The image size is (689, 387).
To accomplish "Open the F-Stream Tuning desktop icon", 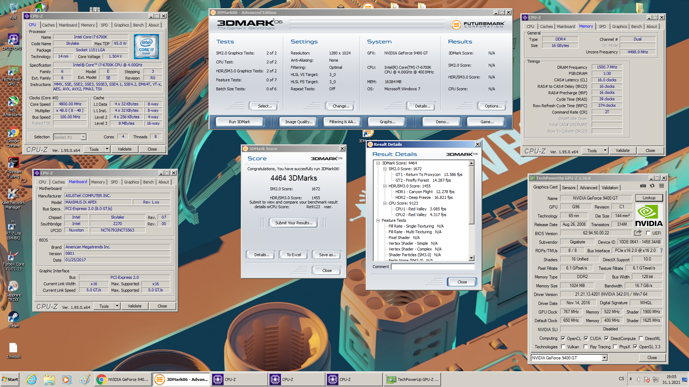I will click(13, 168).
